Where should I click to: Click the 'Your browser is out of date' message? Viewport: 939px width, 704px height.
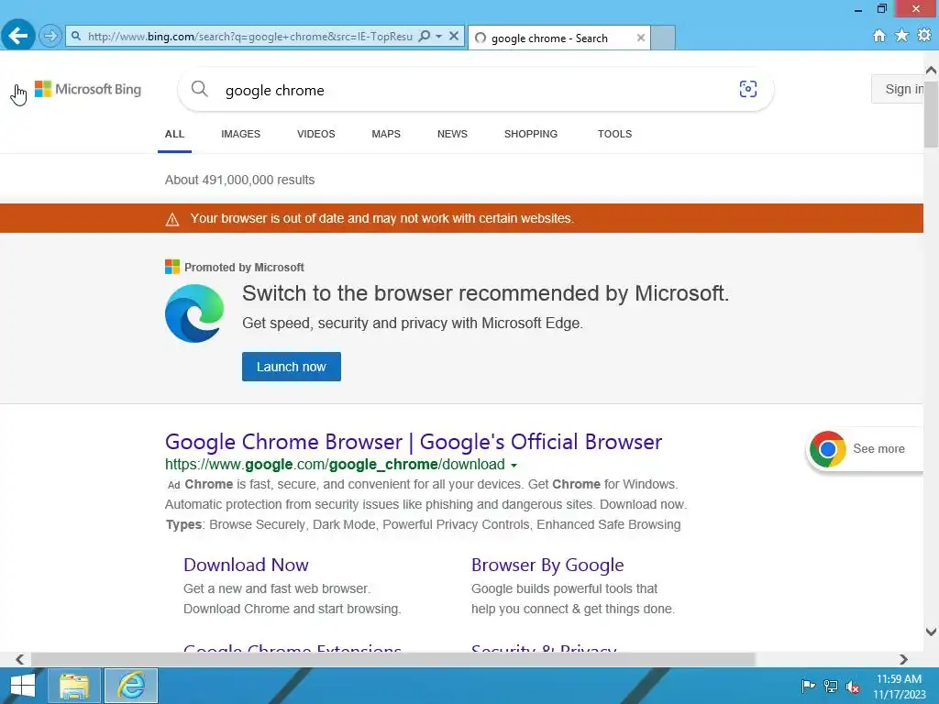pyautogui.click(x=382, y=218)
